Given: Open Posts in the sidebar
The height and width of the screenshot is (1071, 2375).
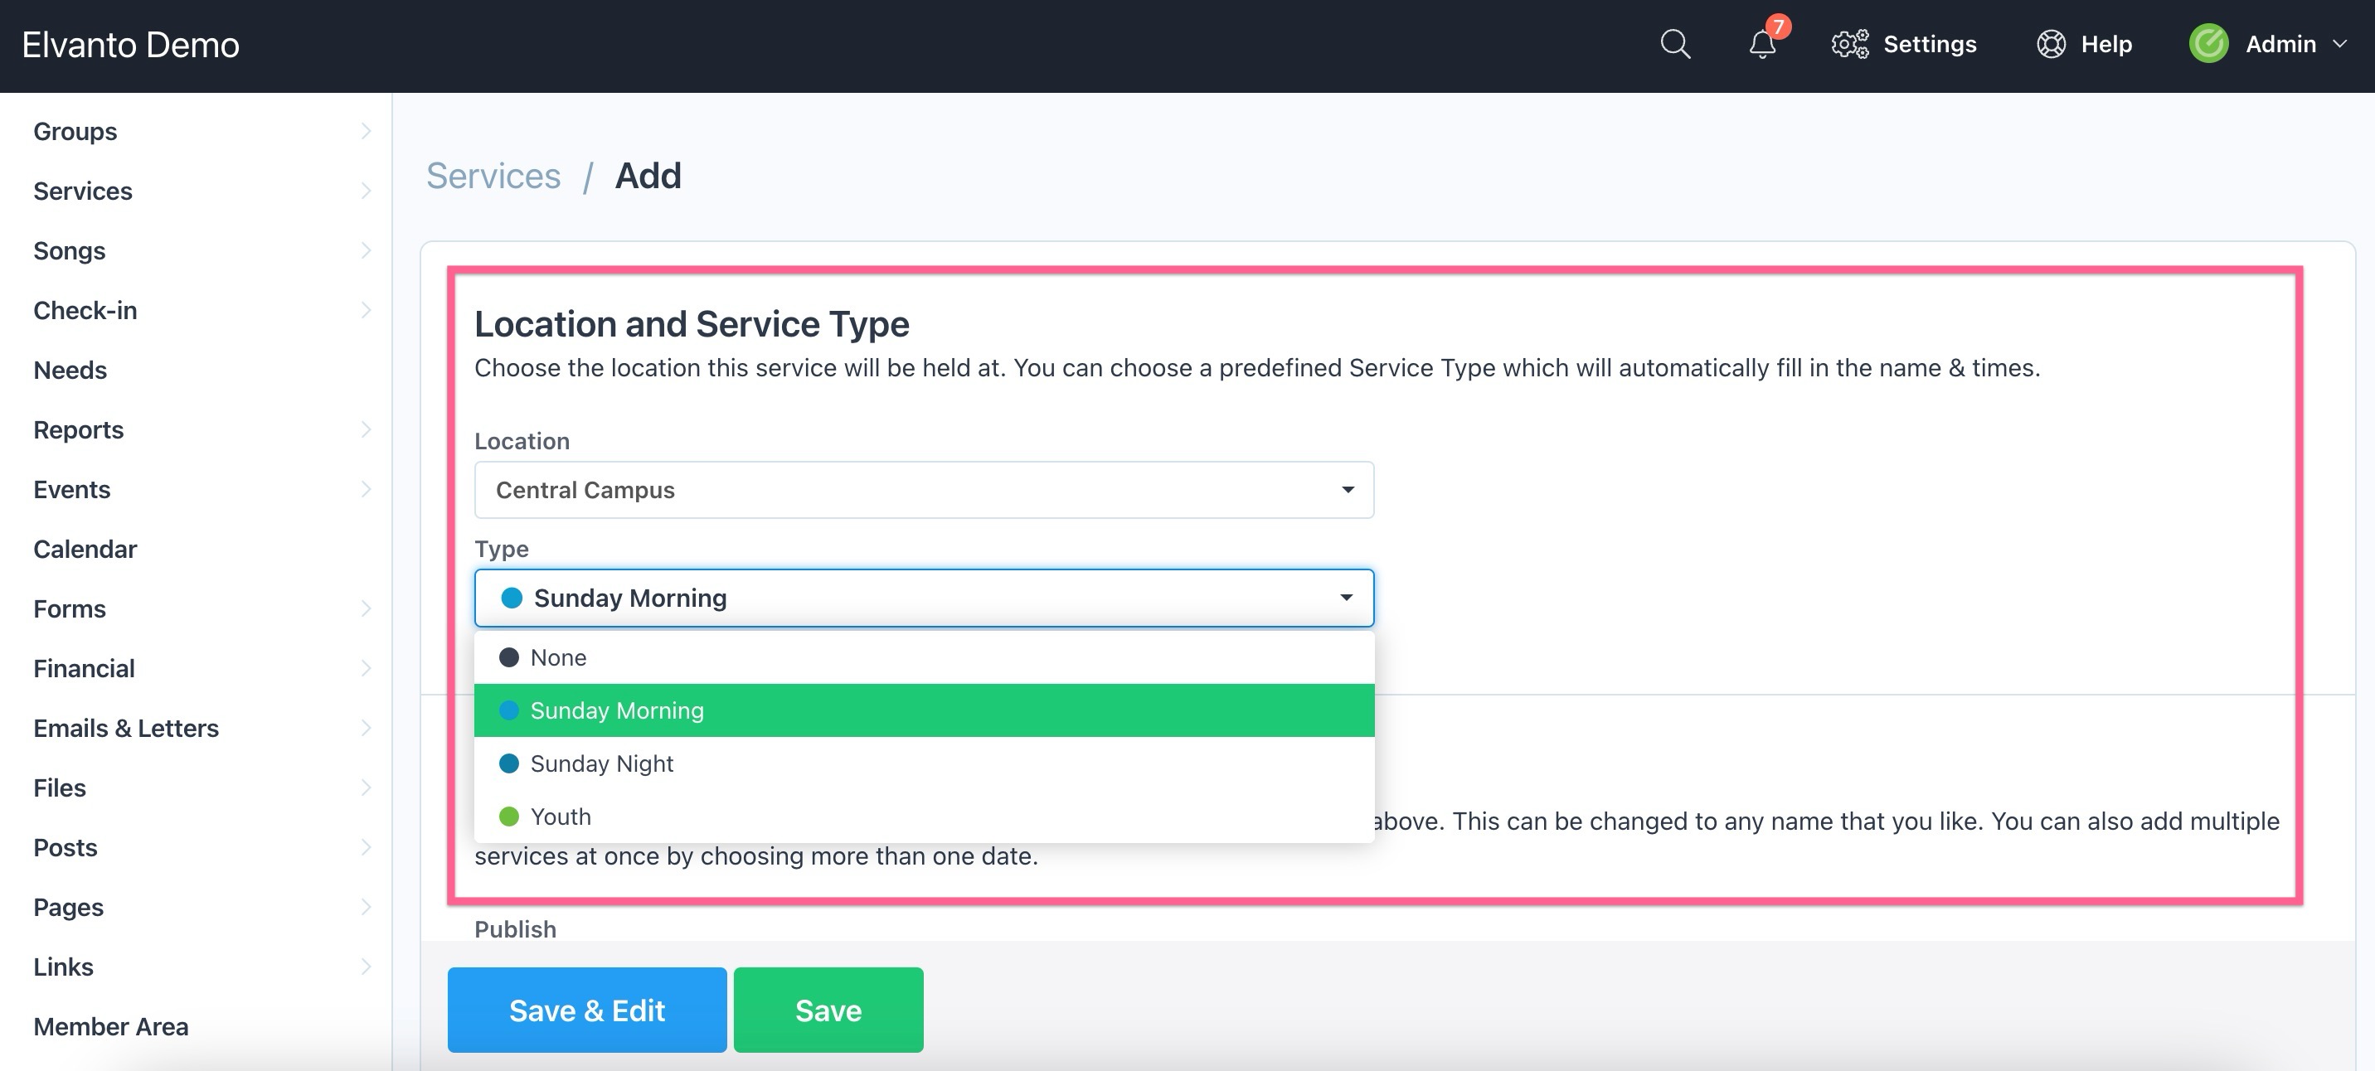Looking at the screenshot, I should pos(66,847).
